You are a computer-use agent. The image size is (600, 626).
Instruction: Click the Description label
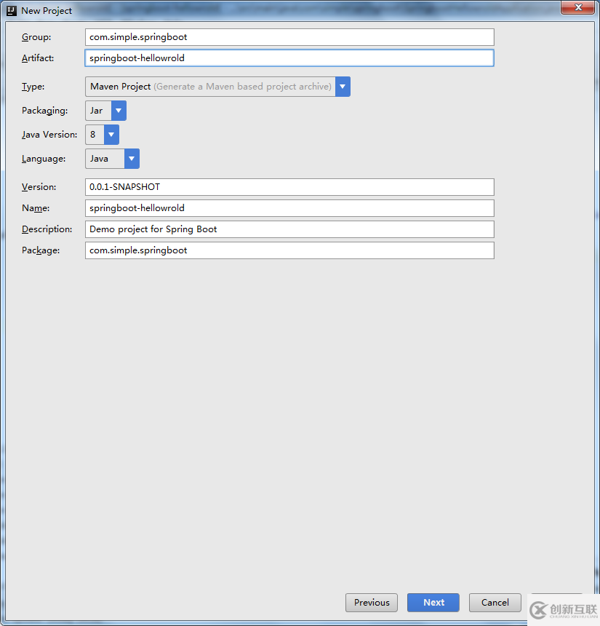(x=47, y=229)
